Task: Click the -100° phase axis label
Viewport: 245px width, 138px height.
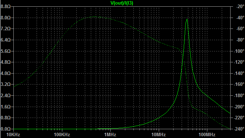Action: pos(239,51)
